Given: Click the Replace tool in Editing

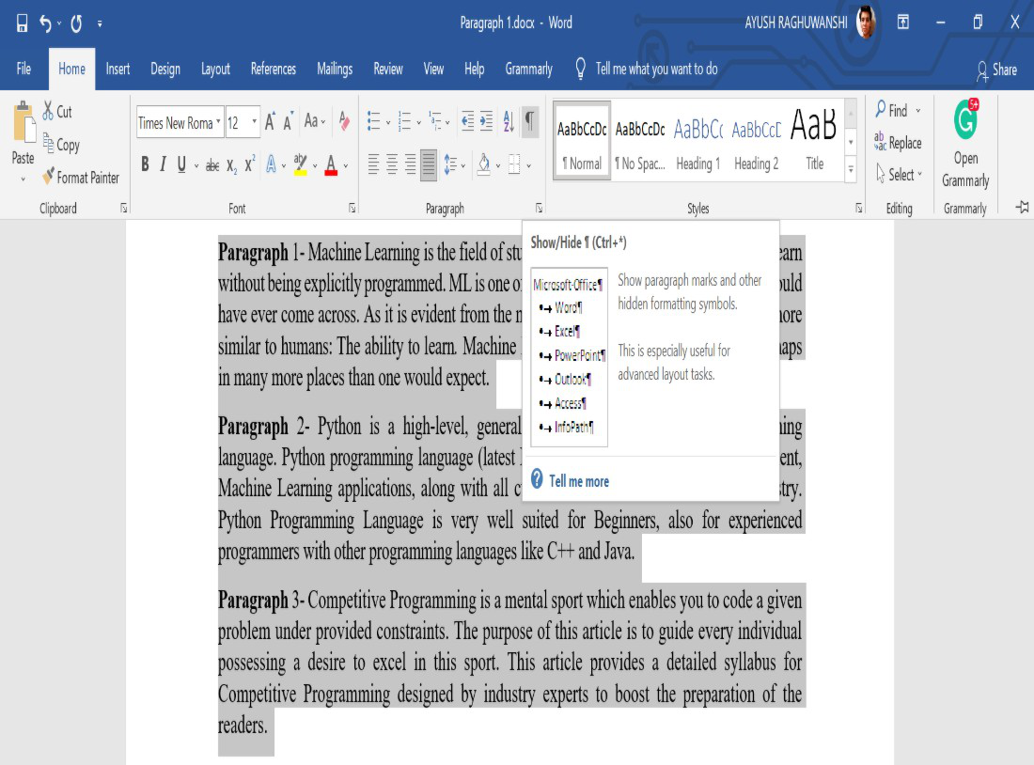Looking at the screenshot, I should pyautogui.click(x=898, y=142).
